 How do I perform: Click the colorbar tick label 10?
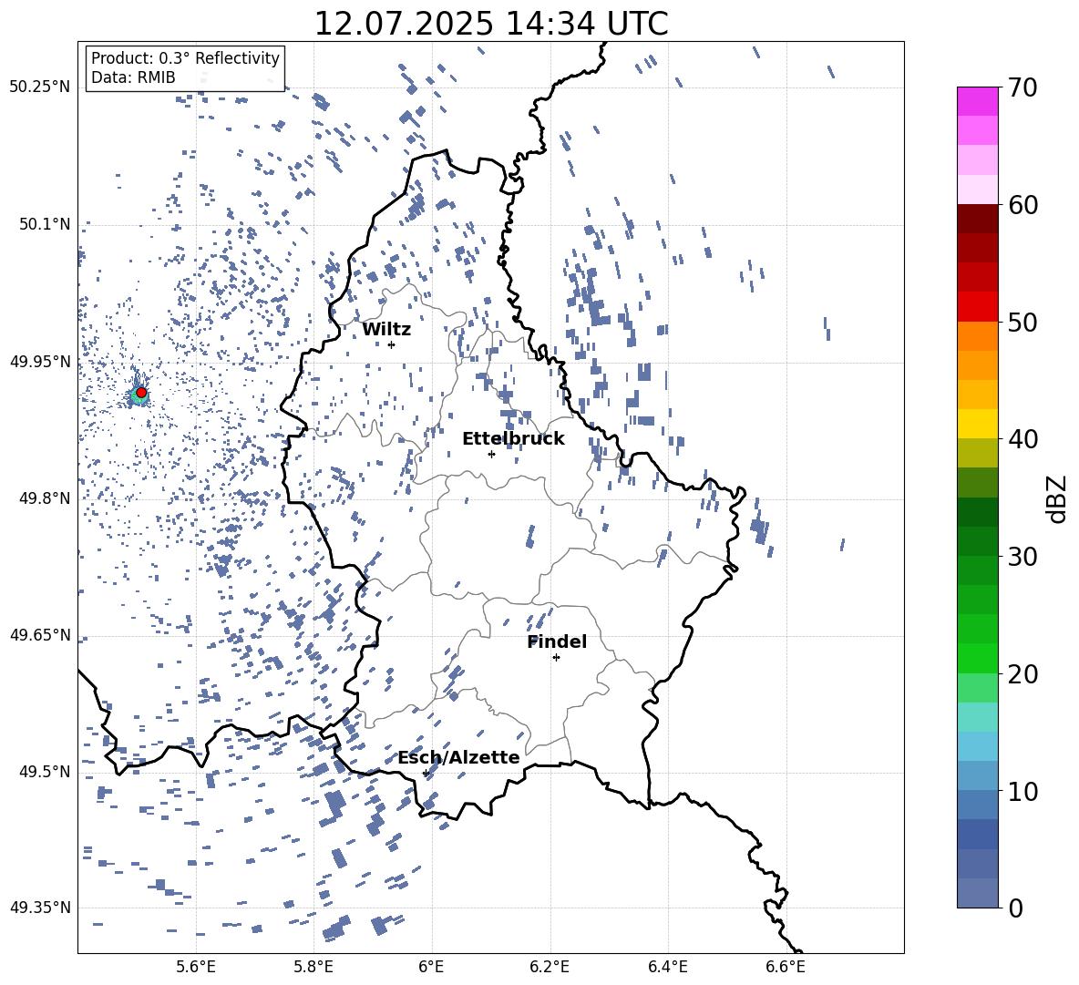pos(1022,791)
